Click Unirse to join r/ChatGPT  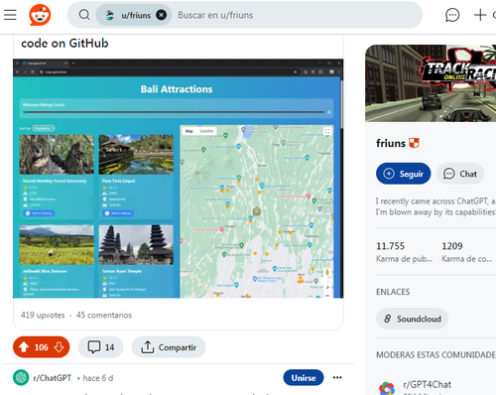[304, 377]
